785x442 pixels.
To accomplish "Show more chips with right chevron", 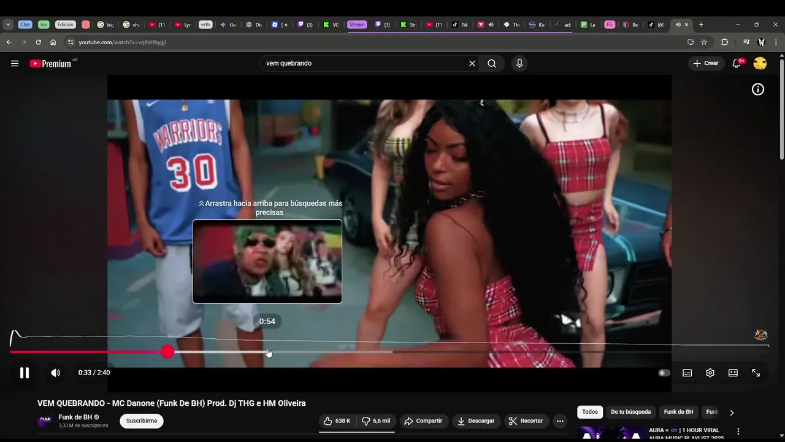I will 732,413.
